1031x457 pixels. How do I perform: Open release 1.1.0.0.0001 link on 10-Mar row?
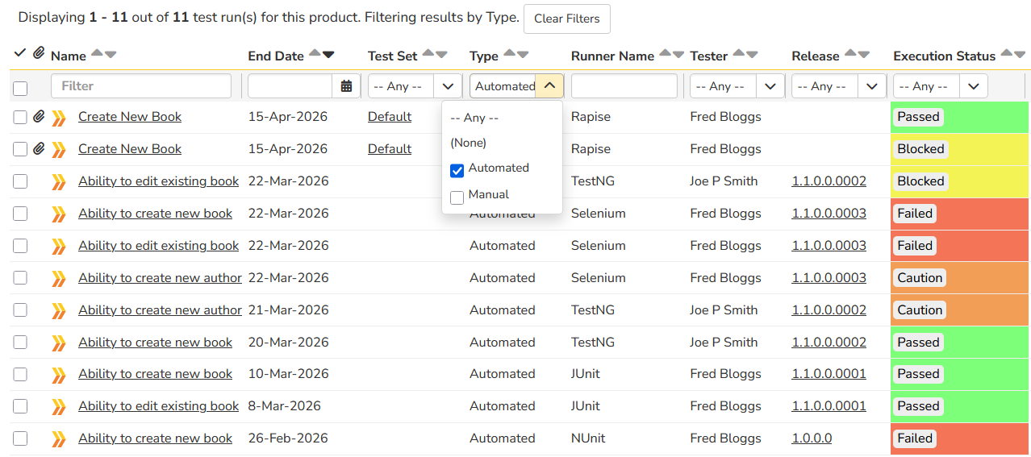click(829, 374)
